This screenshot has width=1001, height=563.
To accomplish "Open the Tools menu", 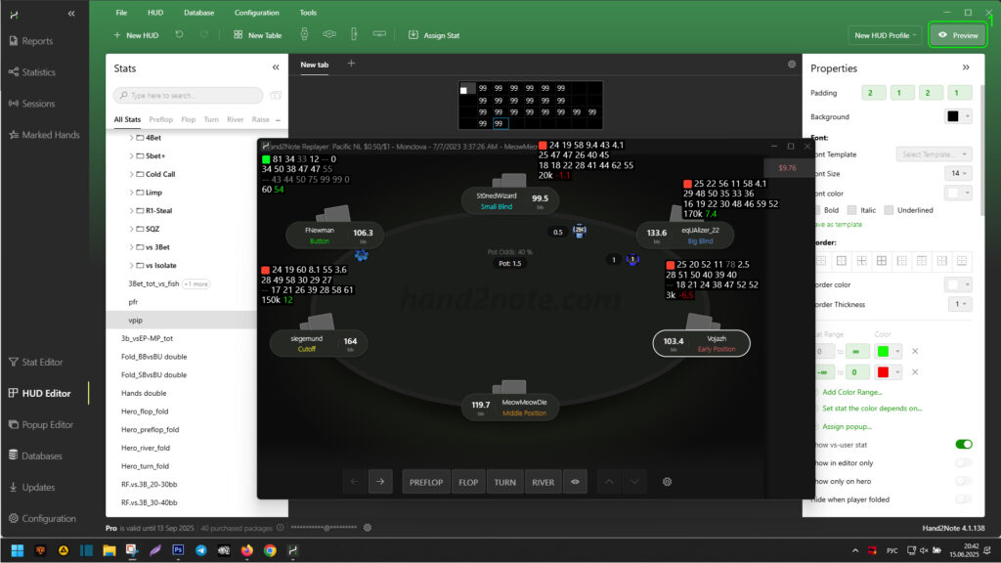I will point(308,13).
